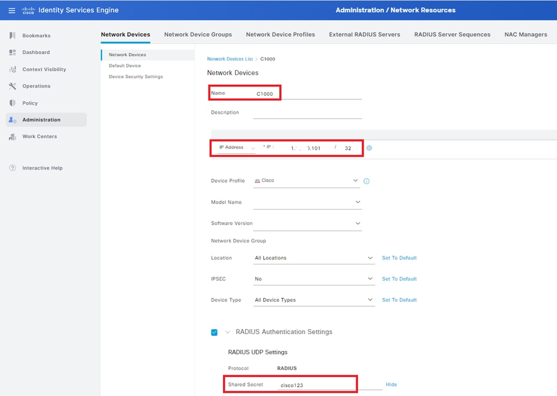Viewport: 557px width, 396px height.
Task: Open the IPSEC dropdown
Action: pyautogui.click(x=314, y=279)
